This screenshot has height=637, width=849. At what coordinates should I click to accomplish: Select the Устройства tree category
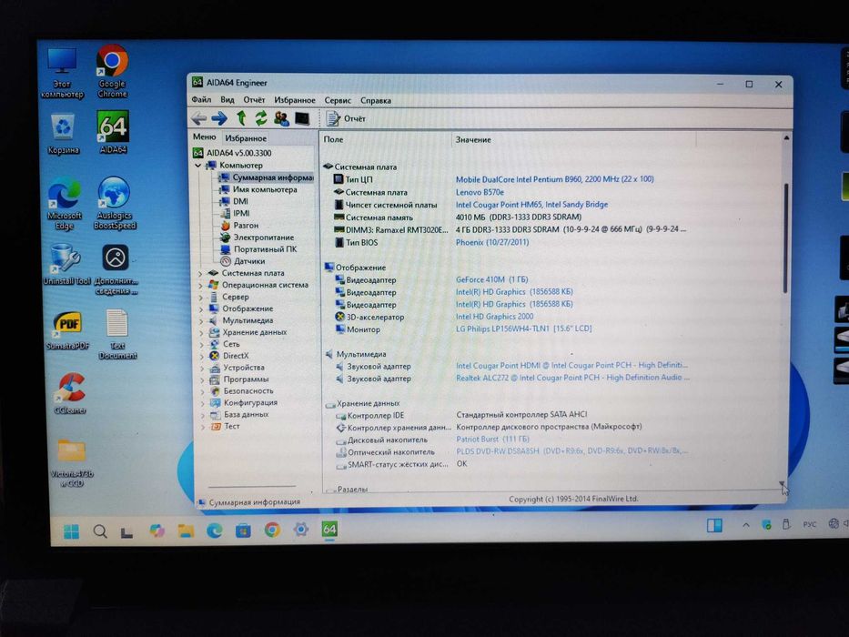point(238,368)
